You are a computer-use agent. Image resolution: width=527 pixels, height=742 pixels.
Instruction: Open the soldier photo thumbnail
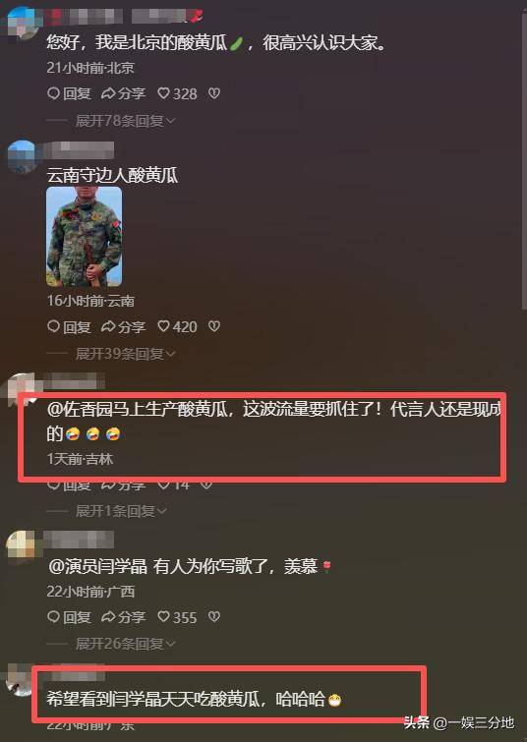(85, 237)
